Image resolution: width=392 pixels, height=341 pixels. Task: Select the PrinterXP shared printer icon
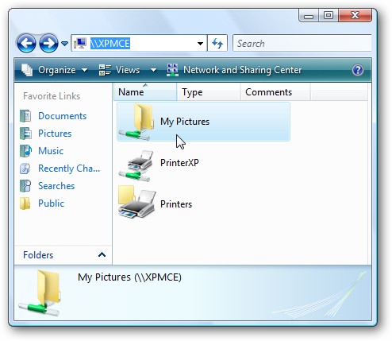[136, 165]
